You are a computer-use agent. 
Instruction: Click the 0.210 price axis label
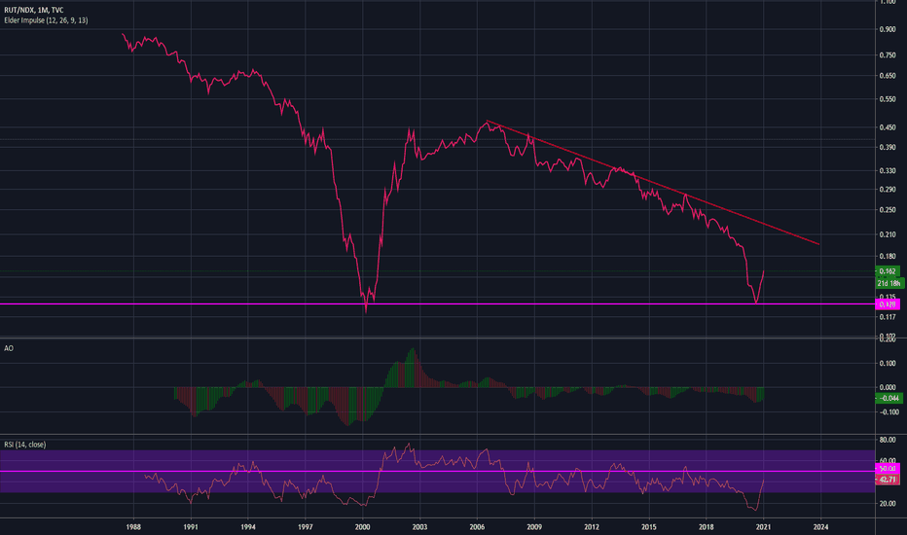pyautogui.click(x=888, y=234)
